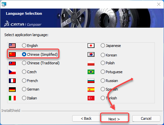The height and width of the screenshot is (125, 164).
Task: Go back with the Back button
Action: tap(86, 118)
